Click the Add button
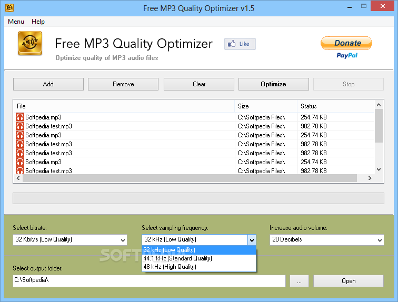 48,84
